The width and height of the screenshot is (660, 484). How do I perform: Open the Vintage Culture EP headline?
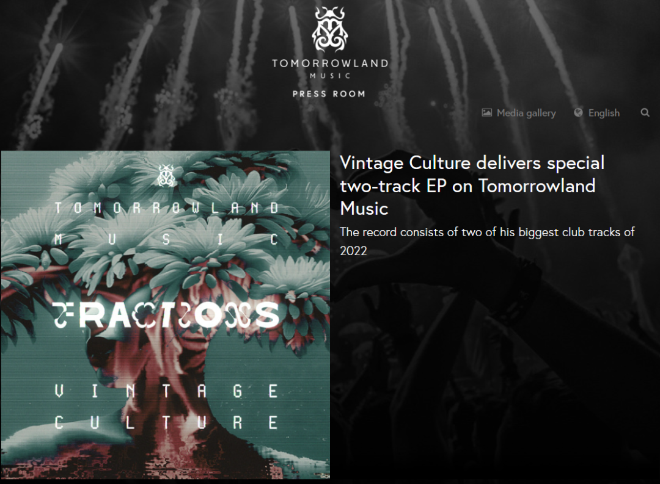coord(472,186)
